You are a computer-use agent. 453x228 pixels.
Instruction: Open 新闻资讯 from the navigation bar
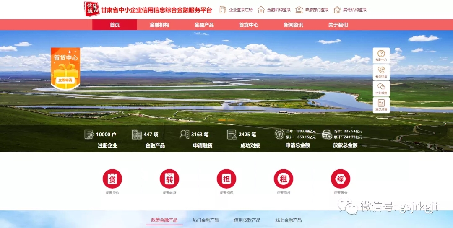(293, 25)
